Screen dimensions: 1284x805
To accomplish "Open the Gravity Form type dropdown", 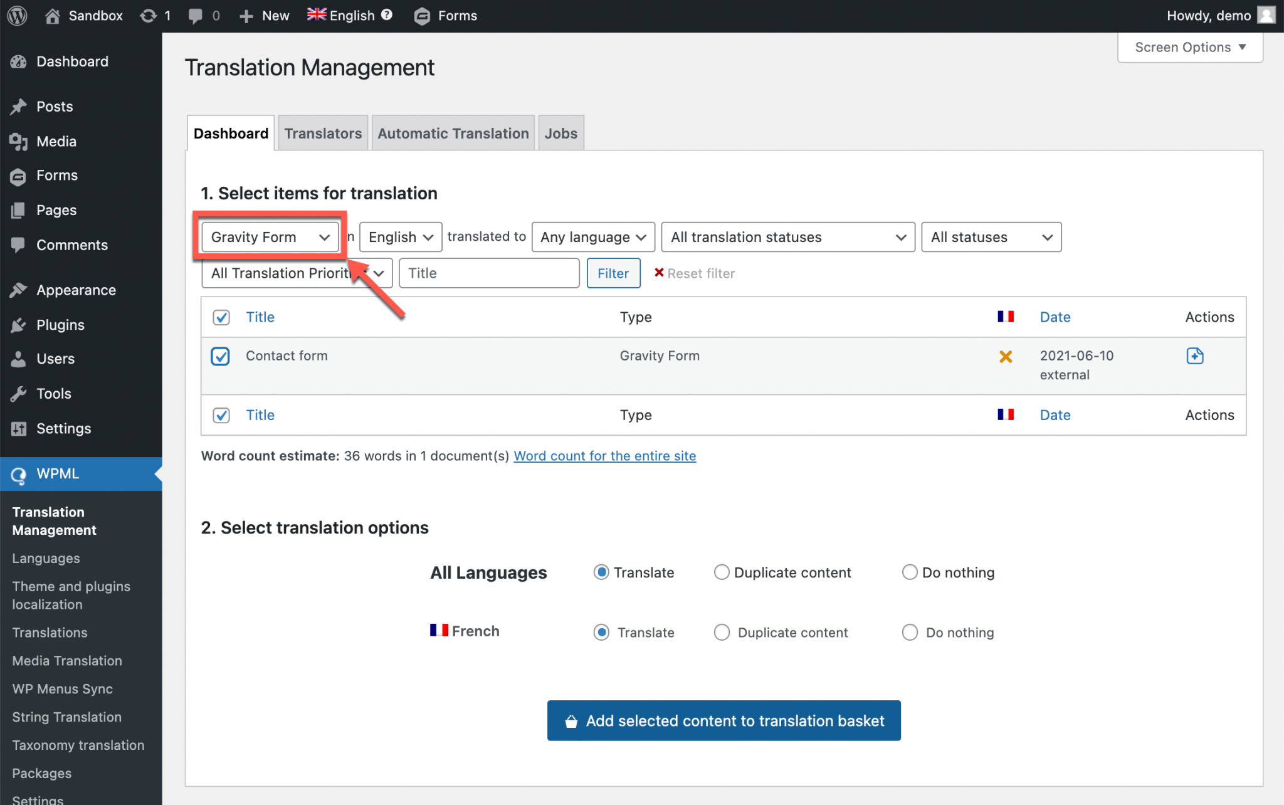I will 270,237.
